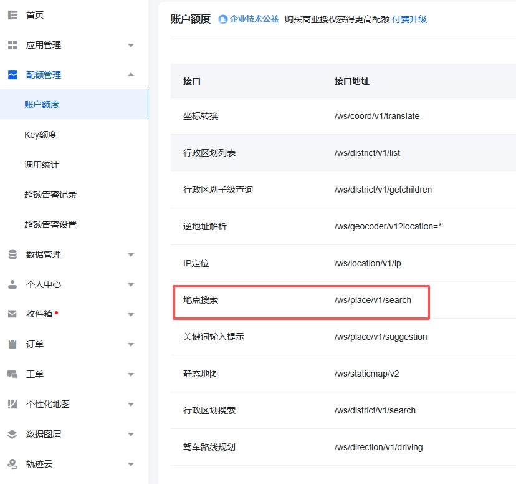Click the 收件箱 envelope icon
Viewport: 516px width, 487px height.
tap(12, 314)
